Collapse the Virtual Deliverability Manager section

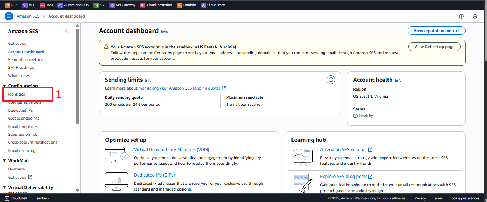click(x=5, y=187)
